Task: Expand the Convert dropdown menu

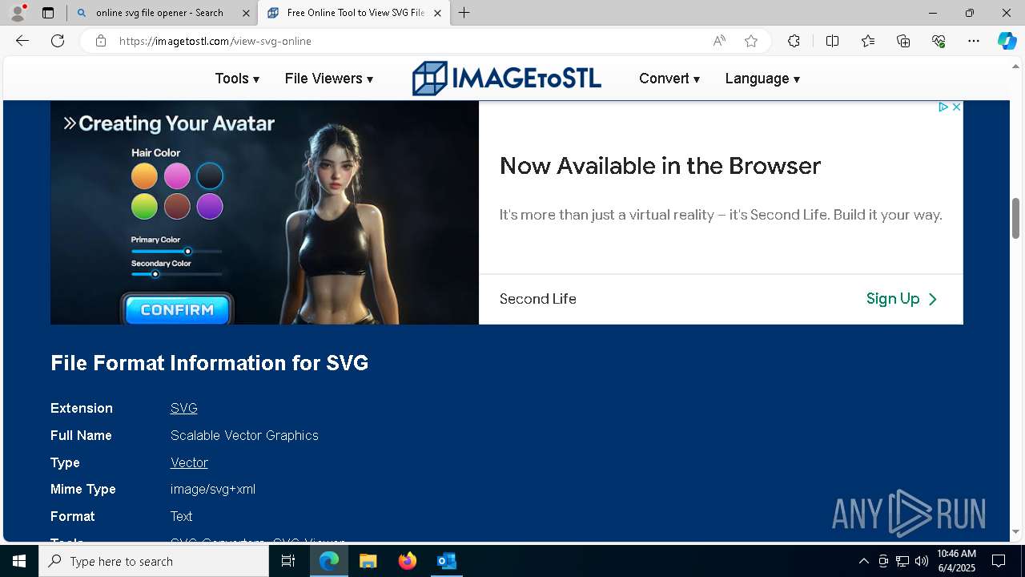Action: [x=669, y=79]
